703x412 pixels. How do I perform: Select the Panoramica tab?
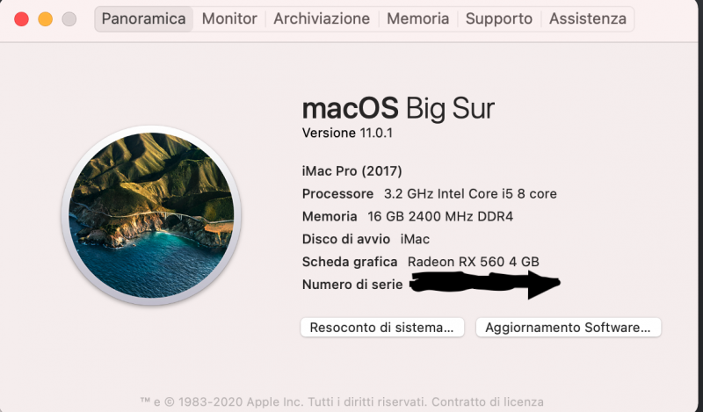[144, 18]
